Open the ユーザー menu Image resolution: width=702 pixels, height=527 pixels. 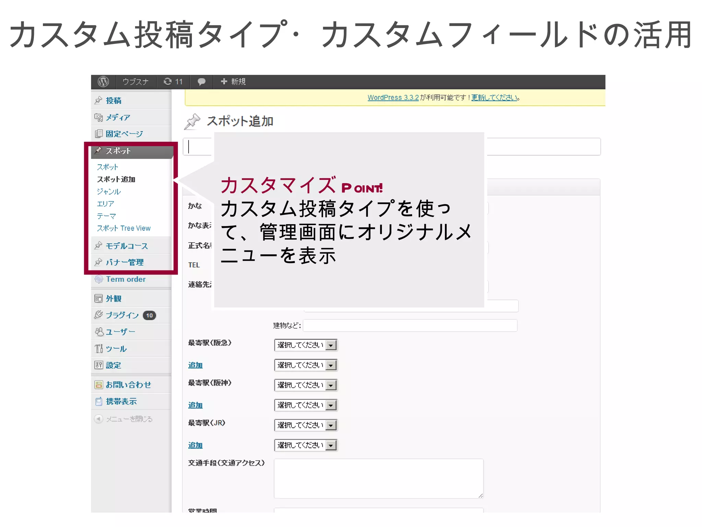click(120, 332)
